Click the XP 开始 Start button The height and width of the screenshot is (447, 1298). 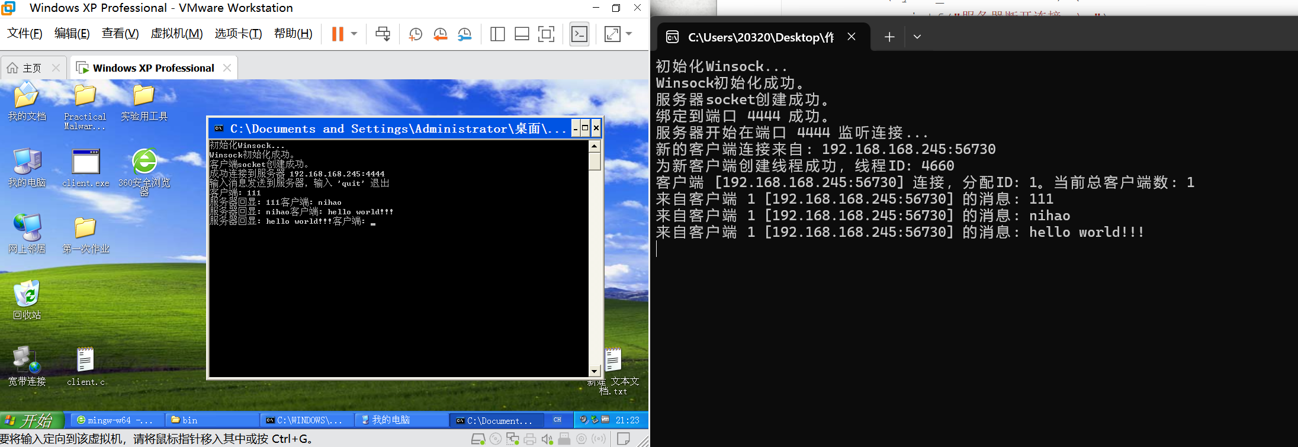coord(31,420)
